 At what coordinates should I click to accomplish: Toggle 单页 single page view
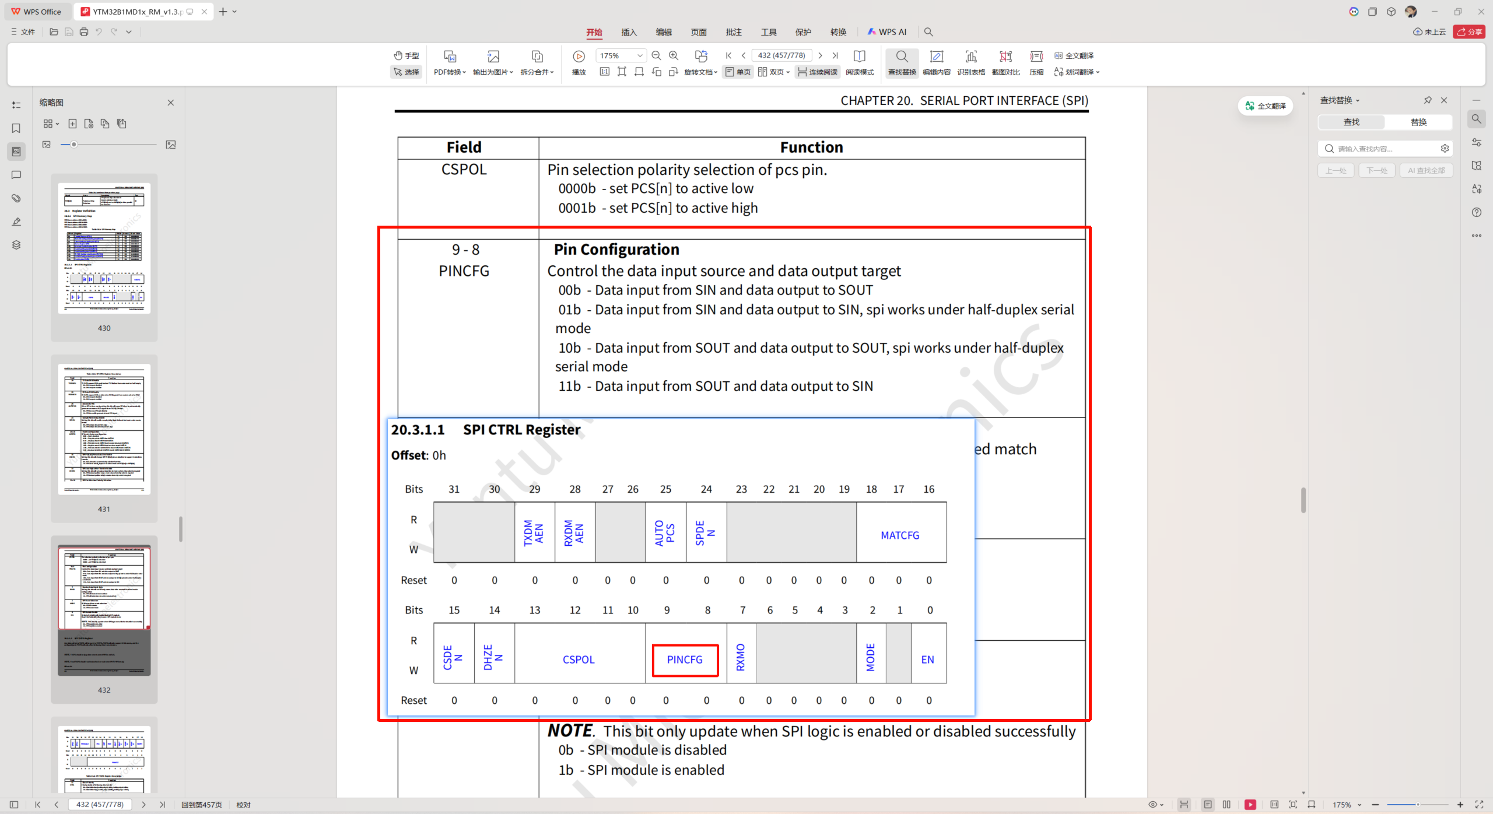tap(738, 72)
